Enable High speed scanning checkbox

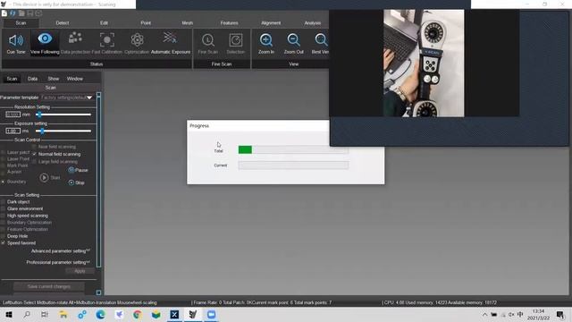(4, 216)
